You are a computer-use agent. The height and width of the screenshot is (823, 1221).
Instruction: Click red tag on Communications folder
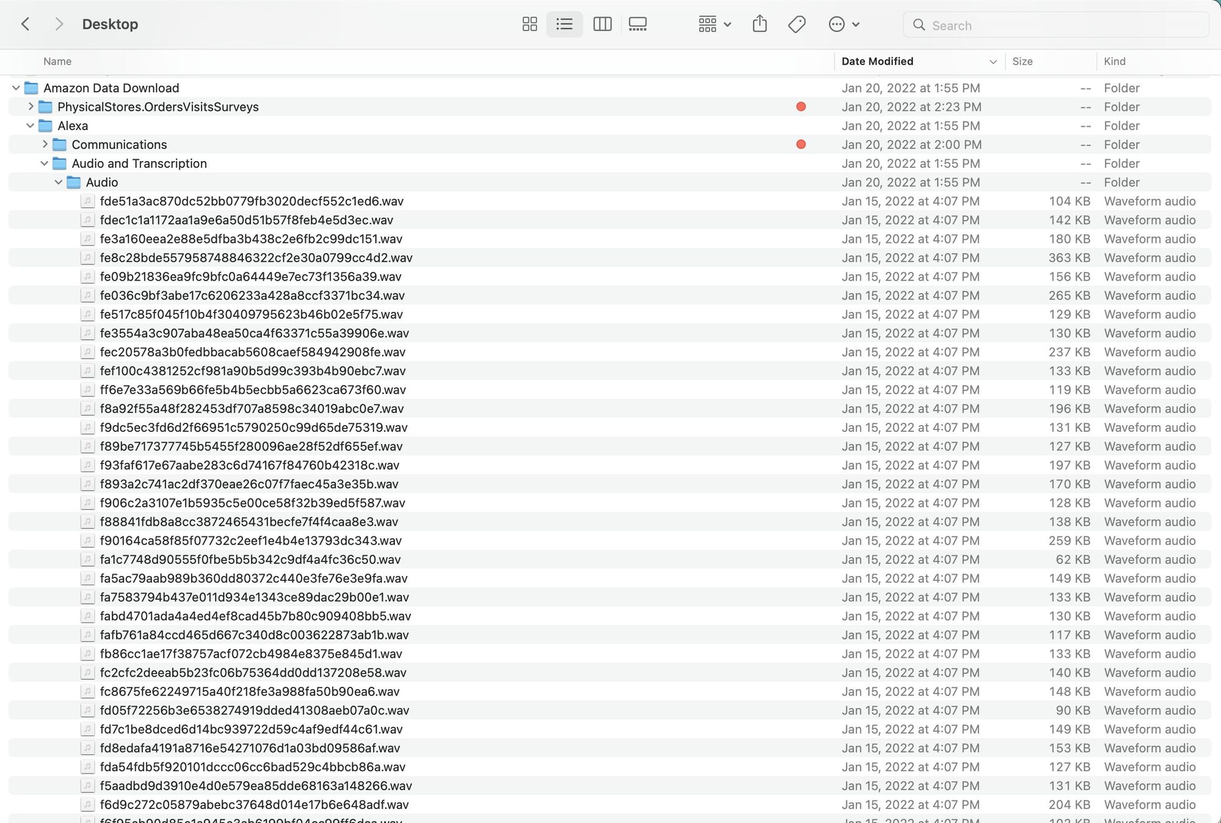pos(801,145)
